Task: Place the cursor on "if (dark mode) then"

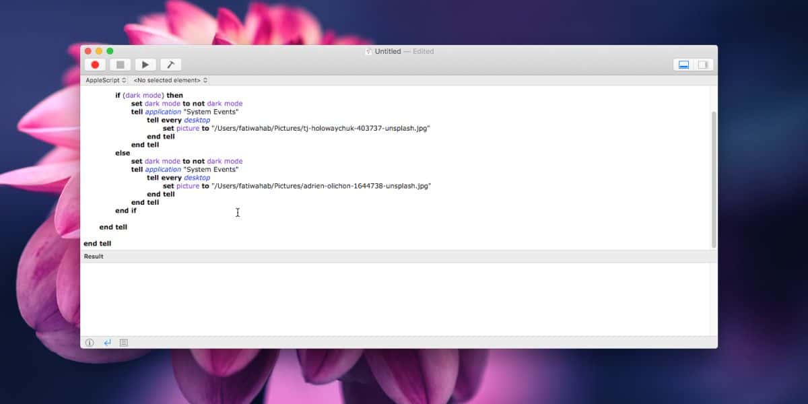Action: [149, 96]
